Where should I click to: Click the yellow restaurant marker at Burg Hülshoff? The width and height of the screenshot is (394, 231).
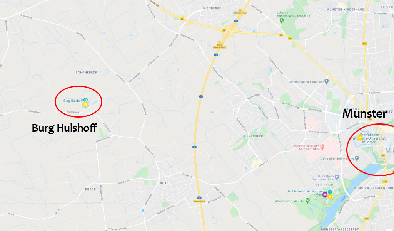(x=86, y=104)
